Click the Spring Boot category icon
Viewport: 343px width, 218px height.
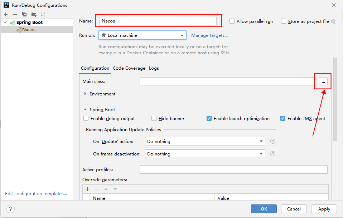[x=13, y=23]
